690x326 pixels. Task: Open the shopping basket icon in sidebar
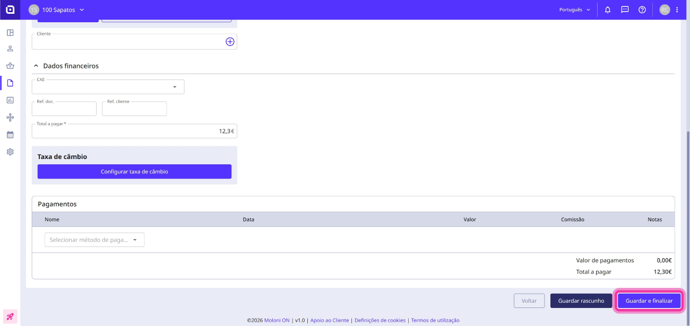pyautogui.click(x=10, y=66)
